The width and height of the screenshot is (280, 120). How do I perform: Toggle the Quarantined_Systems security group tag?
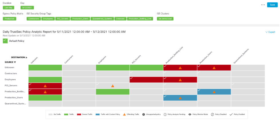click(102, 19)
